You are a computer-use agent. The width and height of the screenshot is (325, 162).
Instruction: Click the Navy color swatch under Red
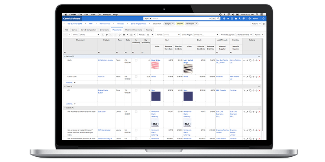(x=156, y=96)
